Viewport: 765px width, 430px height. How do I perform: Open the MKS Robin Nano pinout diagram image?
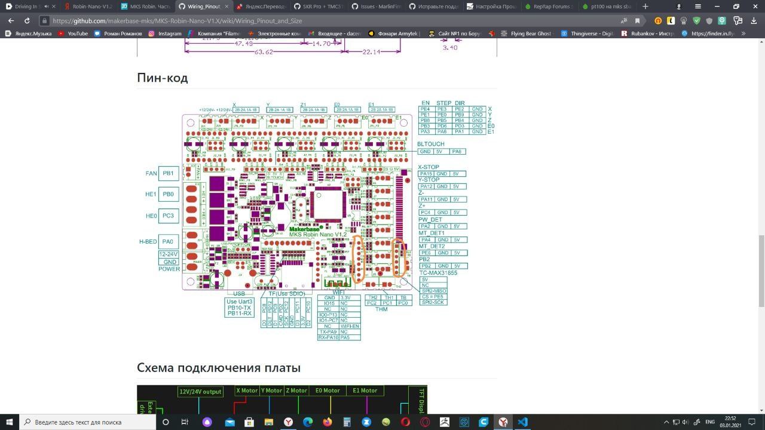point(317,221)
